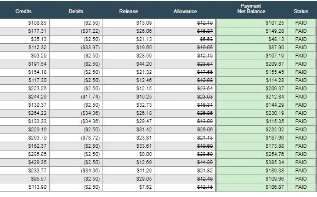This screenshot has width=317, height=197.
Task: Click the $108.85 credits cell
Action: coord(25,23)
